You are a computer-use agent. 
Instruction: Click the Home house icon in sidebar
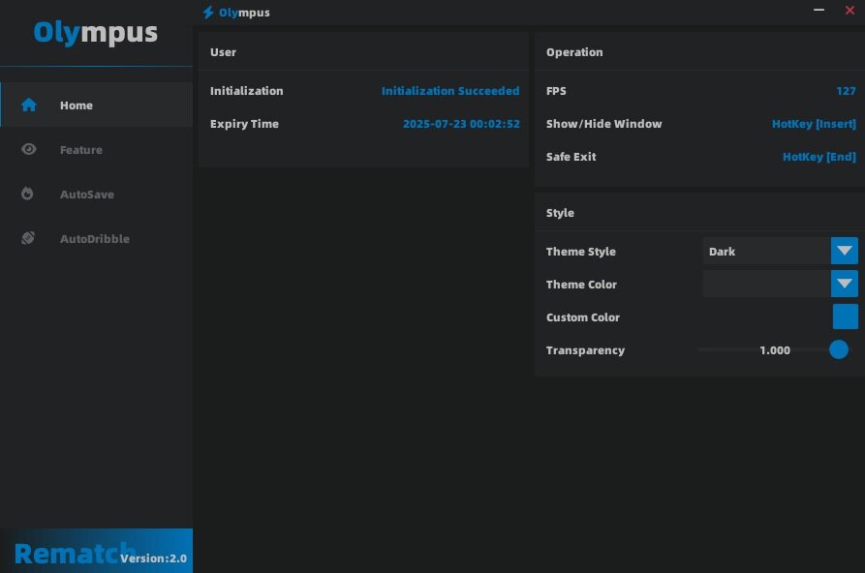[x=29, y=105]
